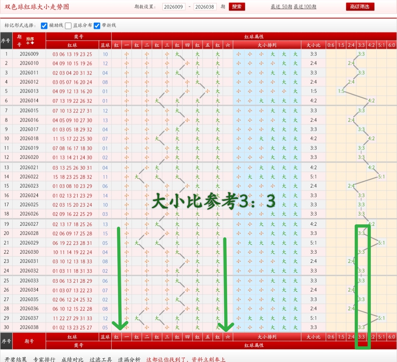Click the descending sort arrow under 排序
Screen dimensions: 397x362
click(x=33, y=43)
